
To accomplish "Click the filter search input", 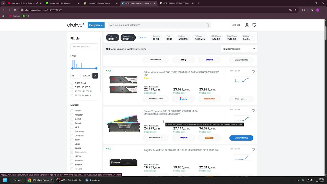I will click(84, 47).
